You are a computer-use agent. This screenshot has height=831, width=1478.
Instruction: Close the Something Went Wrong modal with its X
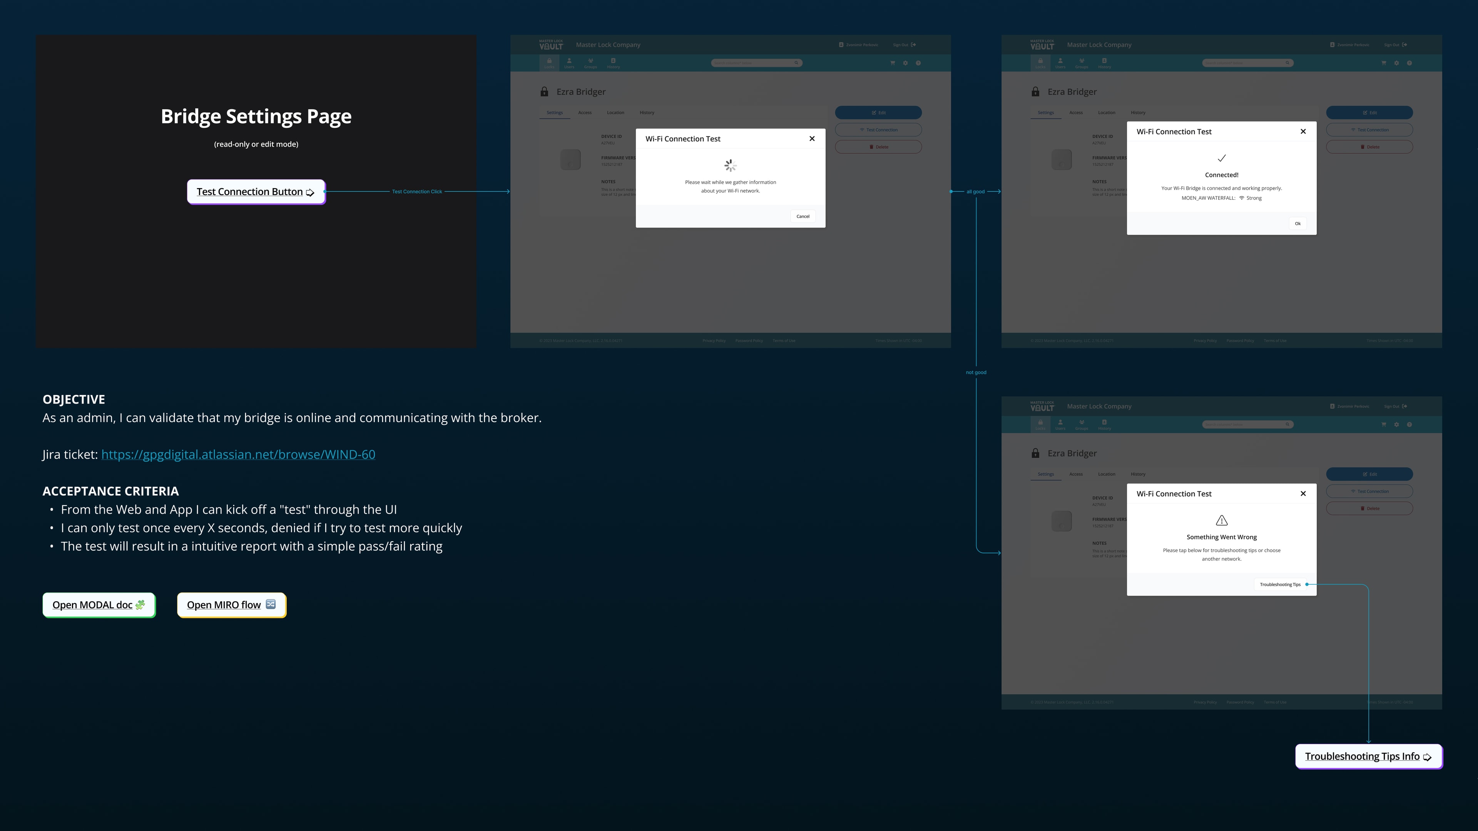[x=1303, y=493]
